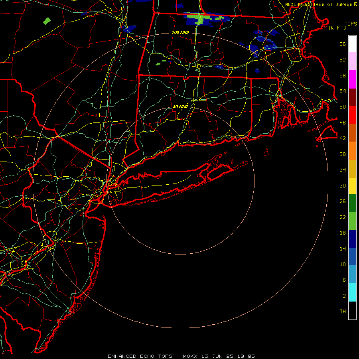The image size is (359, 359).
Task: Pick the light green legend swatch
Action: (x=352, y=221)
